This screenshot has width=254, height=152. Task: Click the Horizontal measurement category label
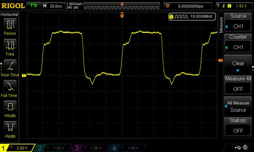coord(9,14)
